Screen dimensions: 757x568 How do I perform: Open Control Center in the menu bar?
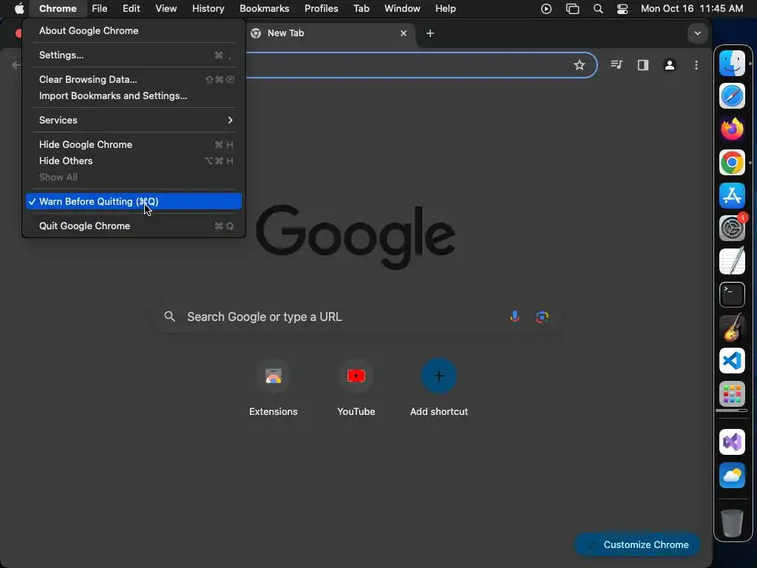[622, 9]
